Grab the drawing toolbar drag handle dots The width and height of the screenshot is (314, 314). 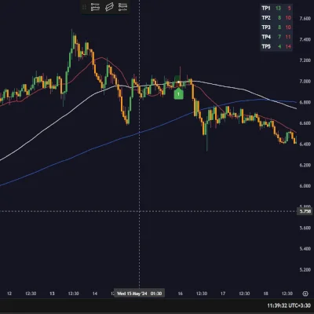pyautogui.click(x=84, y=7)
